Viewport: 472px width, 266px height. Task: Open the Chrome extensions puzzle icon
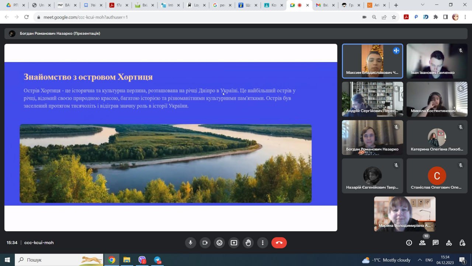click(435, 17)
